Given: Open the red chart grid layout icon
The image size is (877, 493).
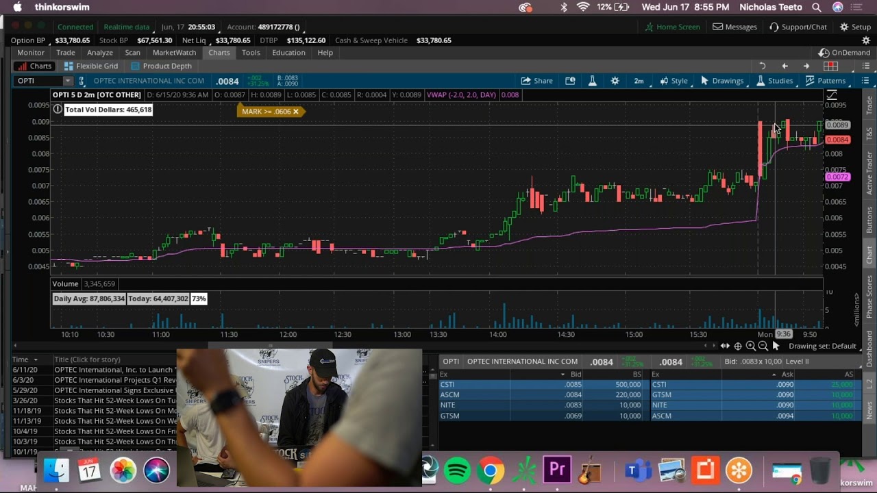Looking at the screenshot, I should (x=831, y=66).
